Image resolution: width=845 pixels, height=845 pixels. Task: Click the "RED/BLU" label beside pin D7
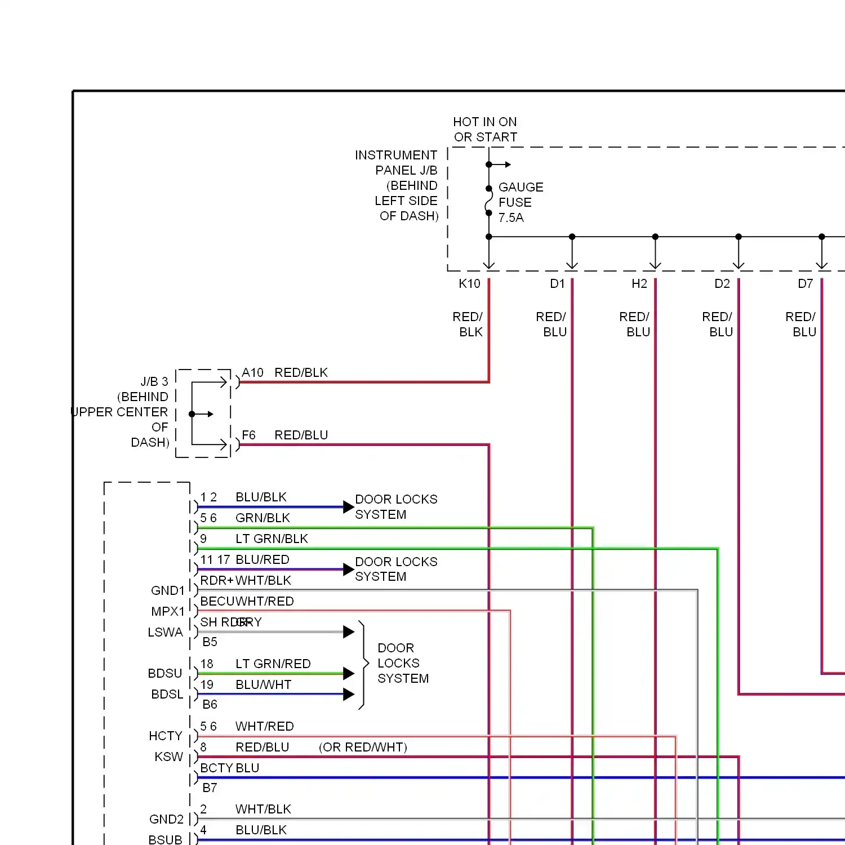(800, 324)
